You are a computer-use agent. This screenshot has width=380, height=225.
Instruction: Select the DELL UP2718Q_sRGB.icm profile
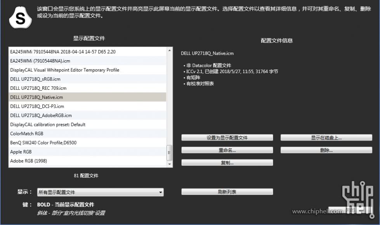coord(87,79)
